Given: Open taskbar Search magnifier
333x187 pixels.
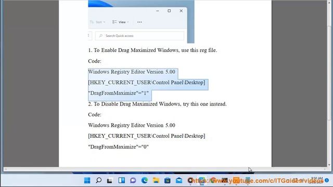Looking at the screenshot, I should (x=98, y=180).
